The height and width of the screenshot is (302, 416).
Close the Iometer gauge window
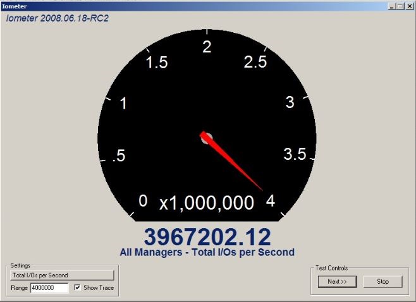pos(408,6)
